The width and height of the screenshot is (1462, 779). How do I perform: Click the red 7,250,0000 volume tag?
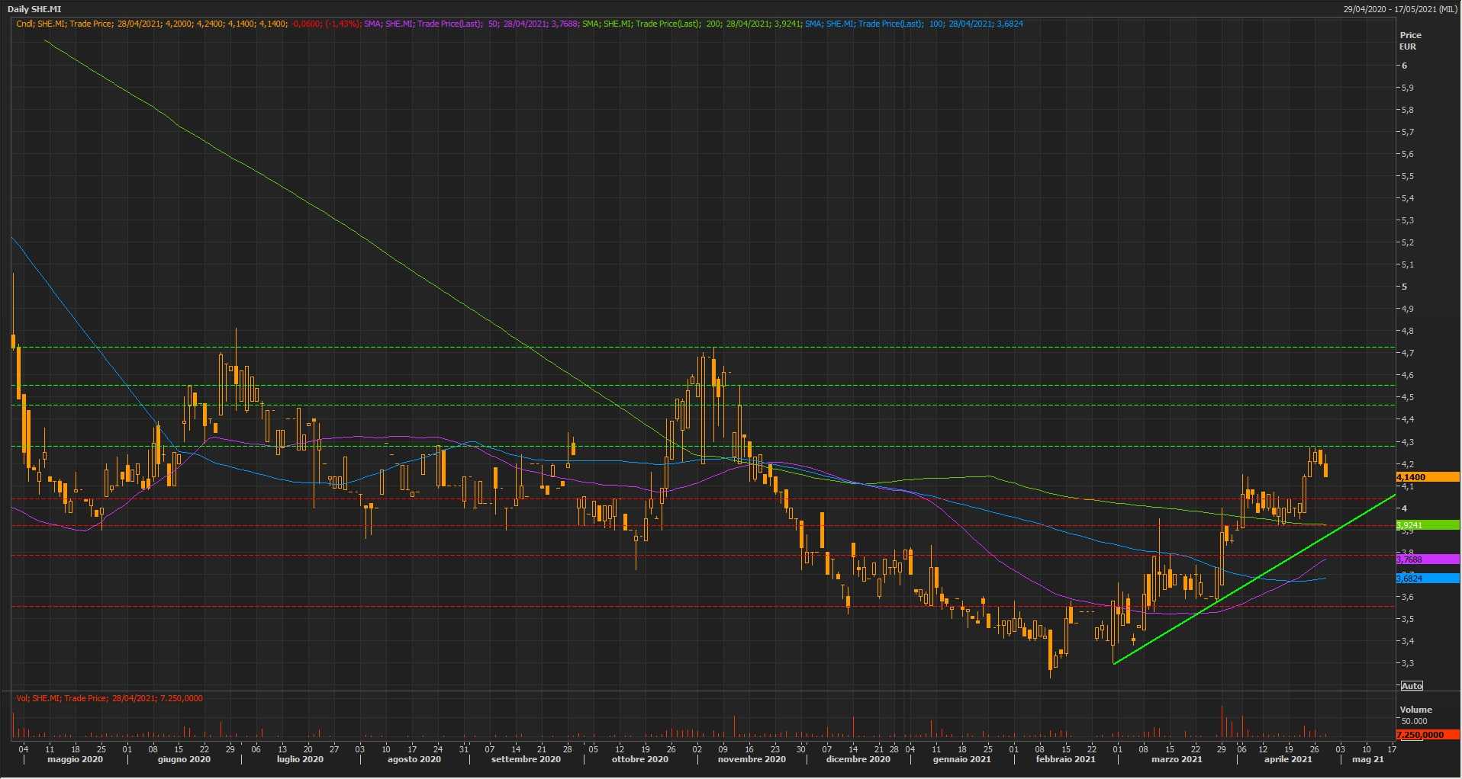point(1426,735)
